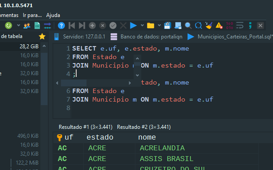Click the CSV file import icon
273x170 pixels.
(x=37, y=25)
